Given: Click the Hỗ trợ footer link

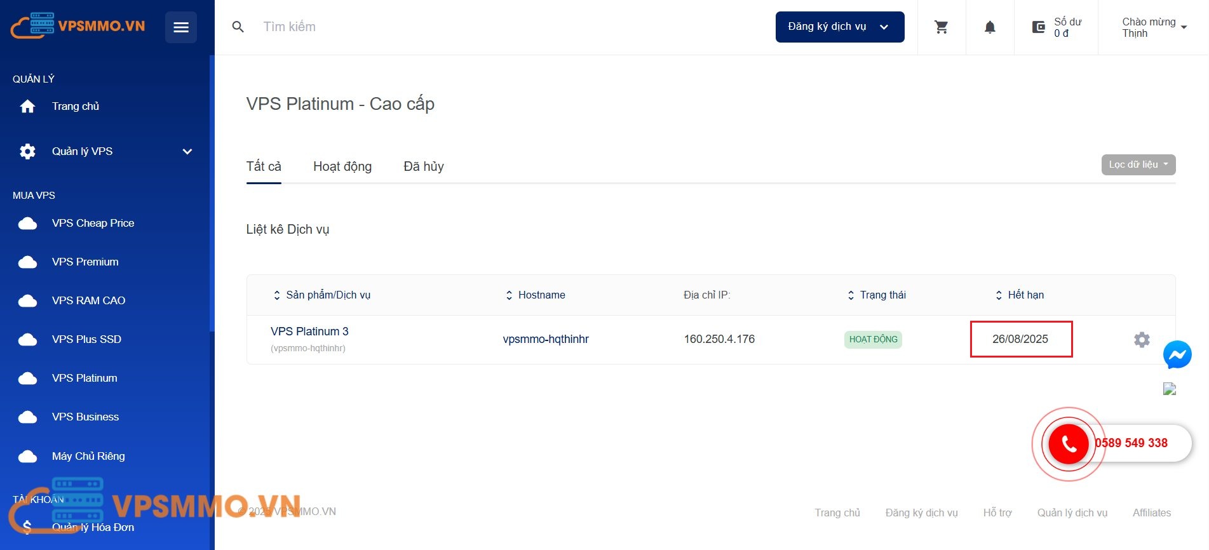Looking at the screenshot, I should point(997,513).
